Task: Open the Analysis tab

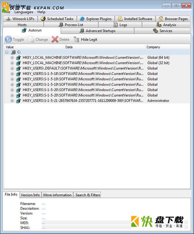Action: [166, 25]
